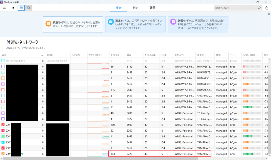Viewport: 271px width, 160px height.
Task: Click the 付近のネットワーク heading
Action: pos(22,42)
